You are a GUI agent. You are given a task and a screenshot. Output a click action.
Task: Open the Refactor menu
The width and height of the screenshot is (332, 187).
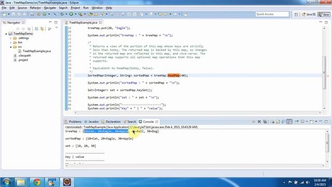coord(35,8)
